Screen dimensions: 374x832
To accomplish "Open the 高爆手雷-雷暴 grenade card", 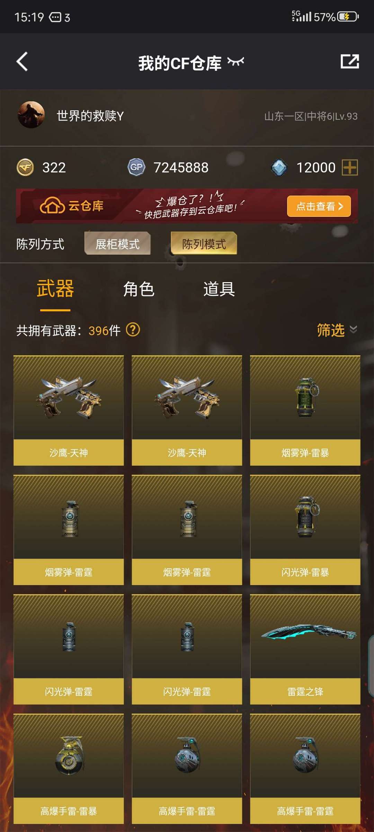I will (69, 769).
